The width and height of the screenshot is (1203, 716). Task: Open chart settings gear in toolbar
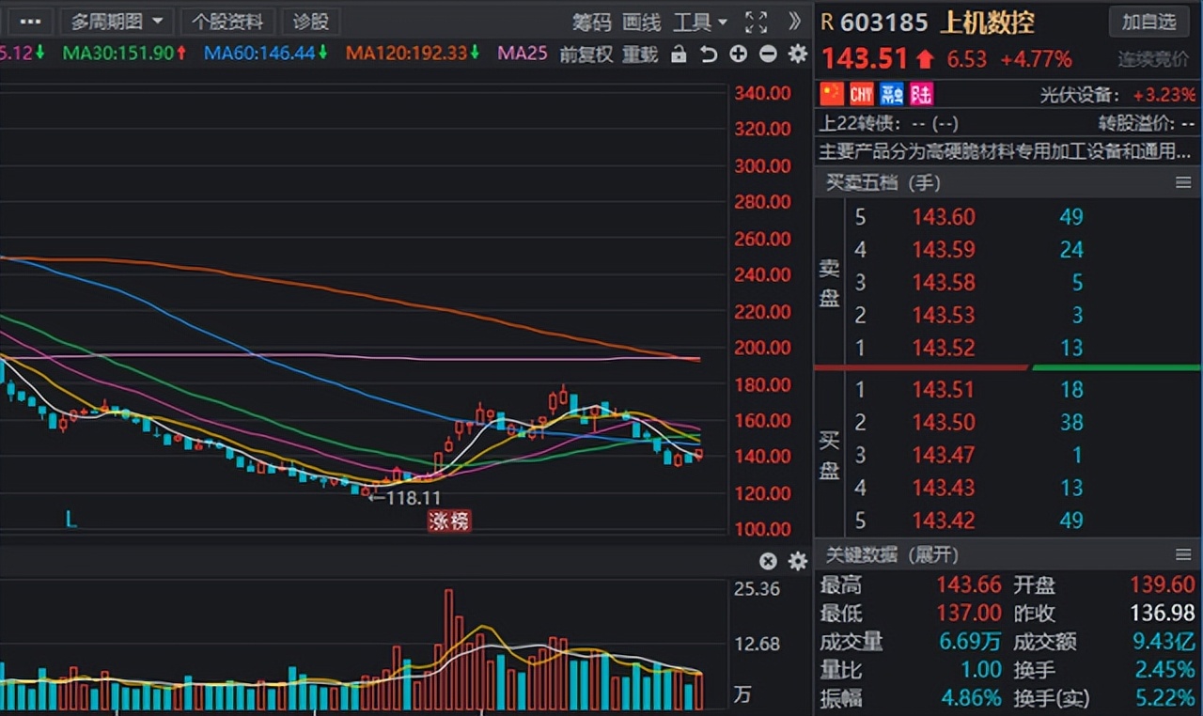[798, 54]
